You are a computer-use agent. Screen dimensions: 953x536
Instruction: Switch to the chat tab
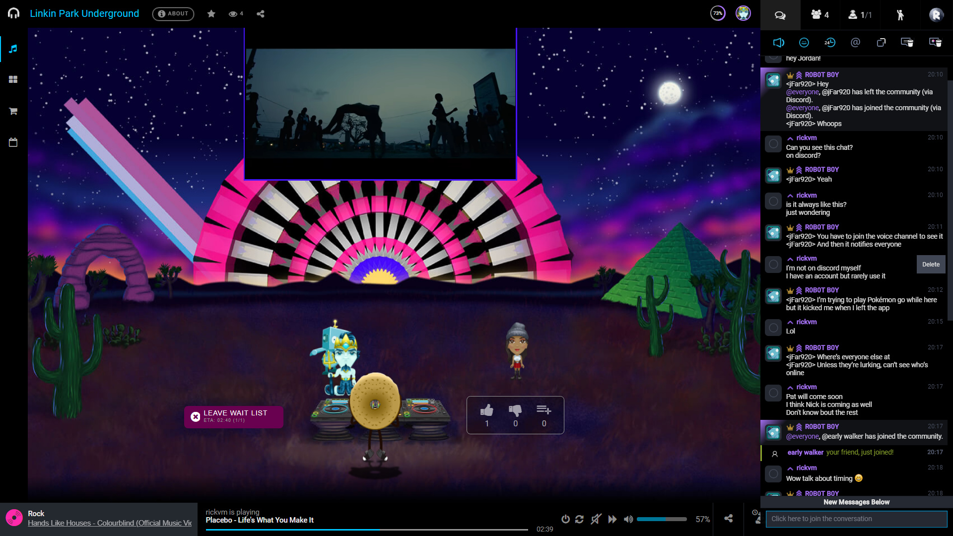tap(780, 15)
